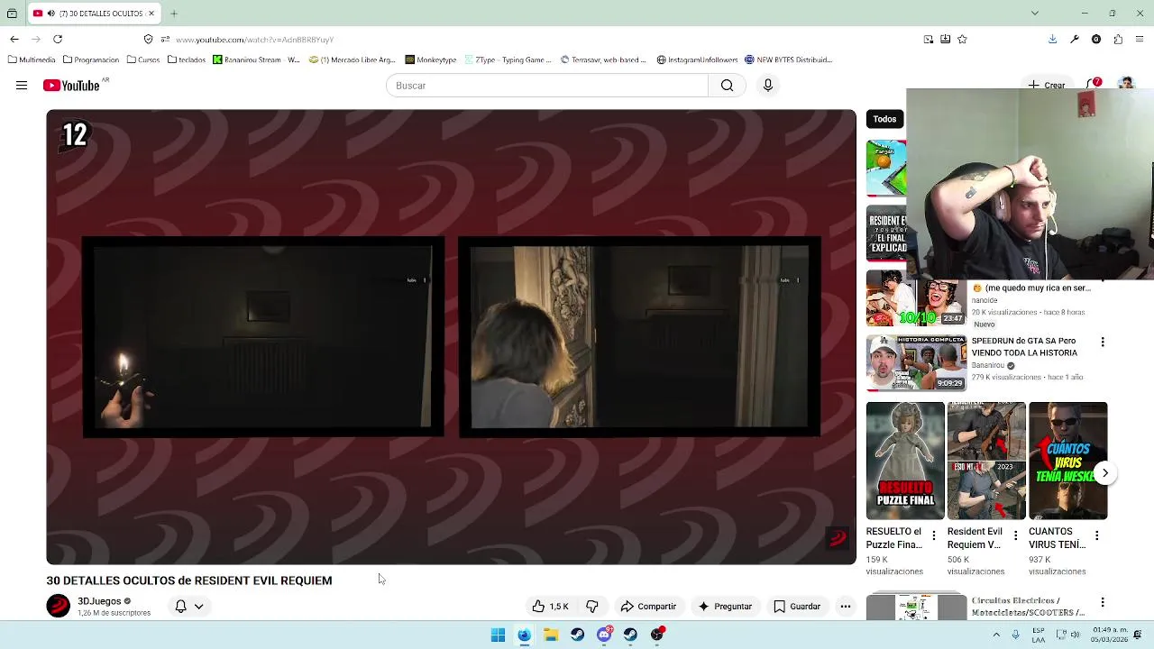
Task: Open the InstagramUnfollowers bookmark
Action: coord(697,59)
